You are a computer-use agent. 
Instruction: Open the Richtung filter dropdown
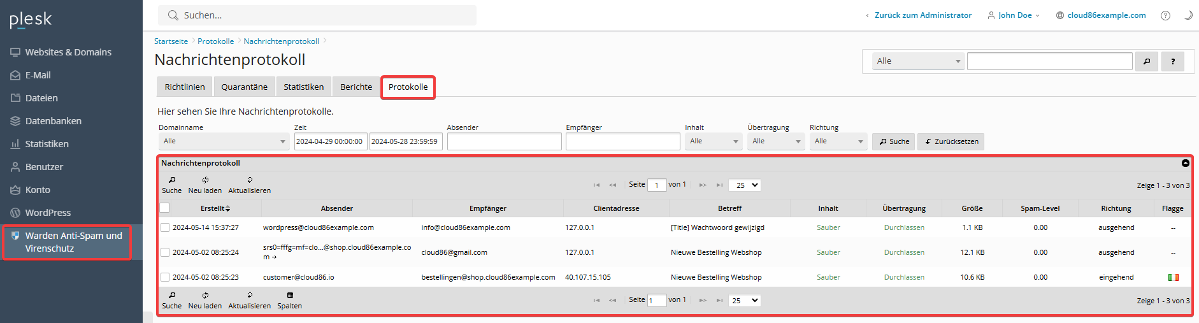838,141
